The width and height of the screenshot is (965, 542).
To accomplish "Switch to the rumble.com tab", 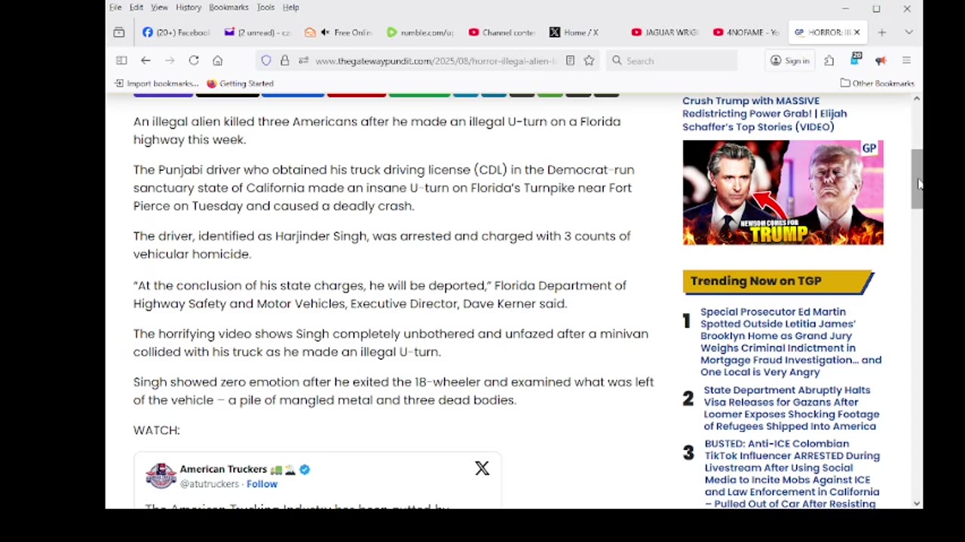I will pyautogui.click(x=420, y=32).
